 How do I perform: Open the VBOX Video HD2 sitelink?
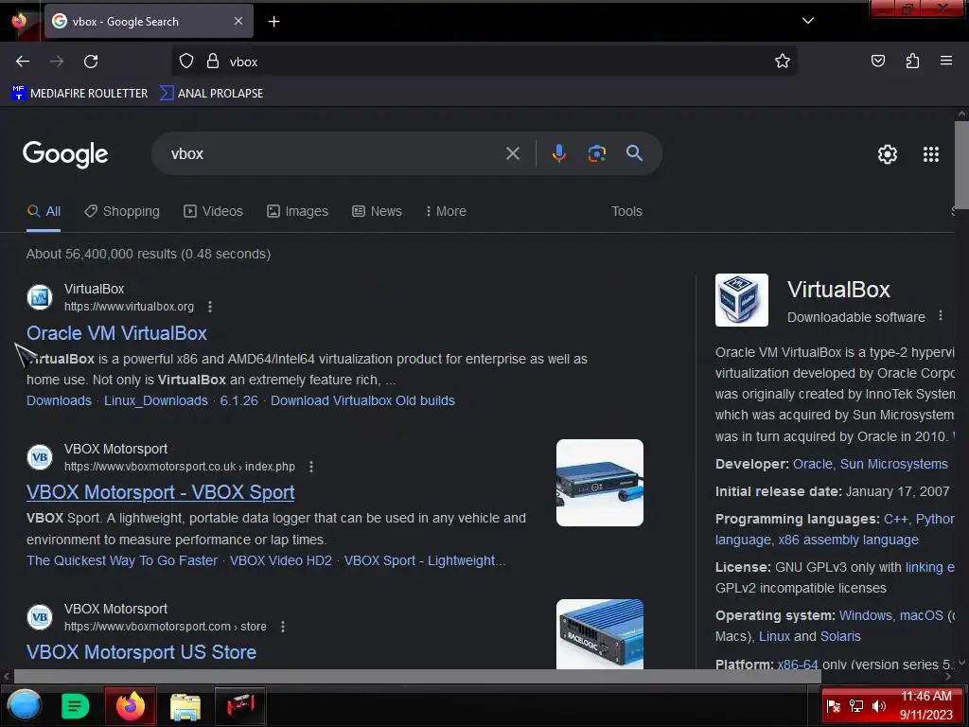280,560
